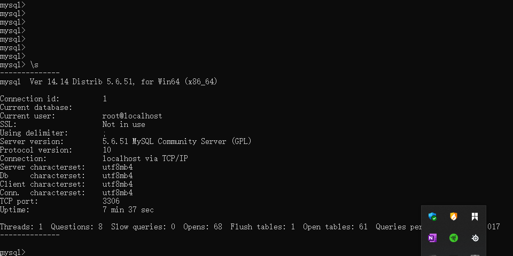Screen dimensions: 513x256
Task: Click the Protocol version value 10
Action: (106, 150)
